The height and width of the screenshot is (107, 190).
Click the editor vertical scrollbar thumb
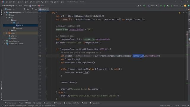[x=187, y=55]
